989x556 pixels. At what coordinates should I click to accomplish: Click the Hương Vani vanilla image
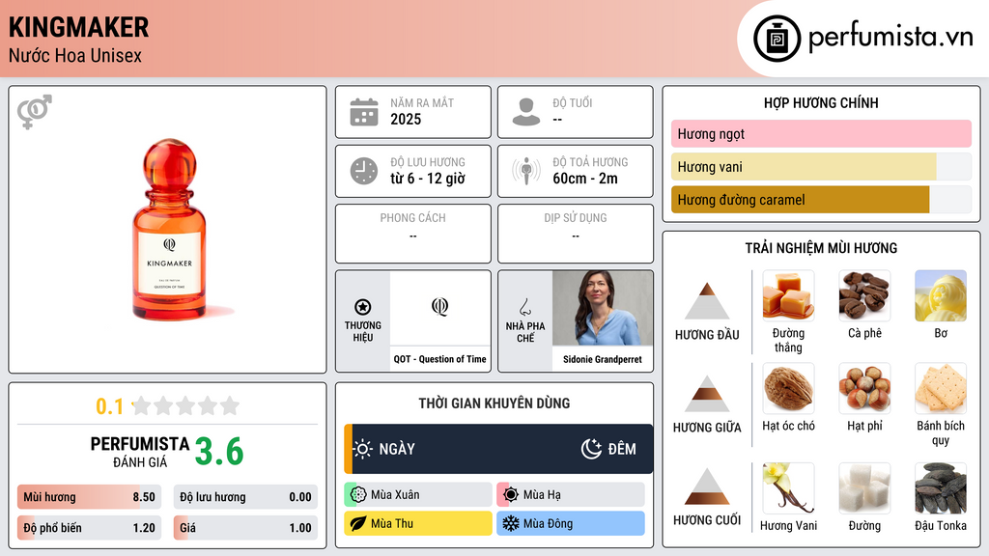788,488
